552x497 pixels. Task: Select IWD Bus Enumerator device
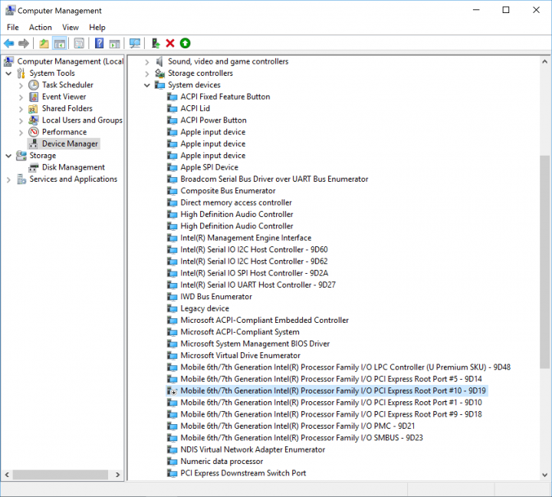(216, 297)
